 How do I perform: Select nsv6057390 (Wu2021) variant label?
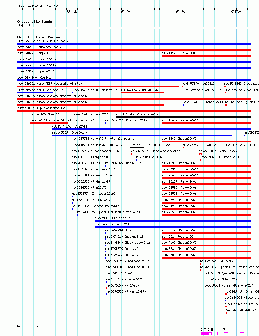click(x=198, y=84)
